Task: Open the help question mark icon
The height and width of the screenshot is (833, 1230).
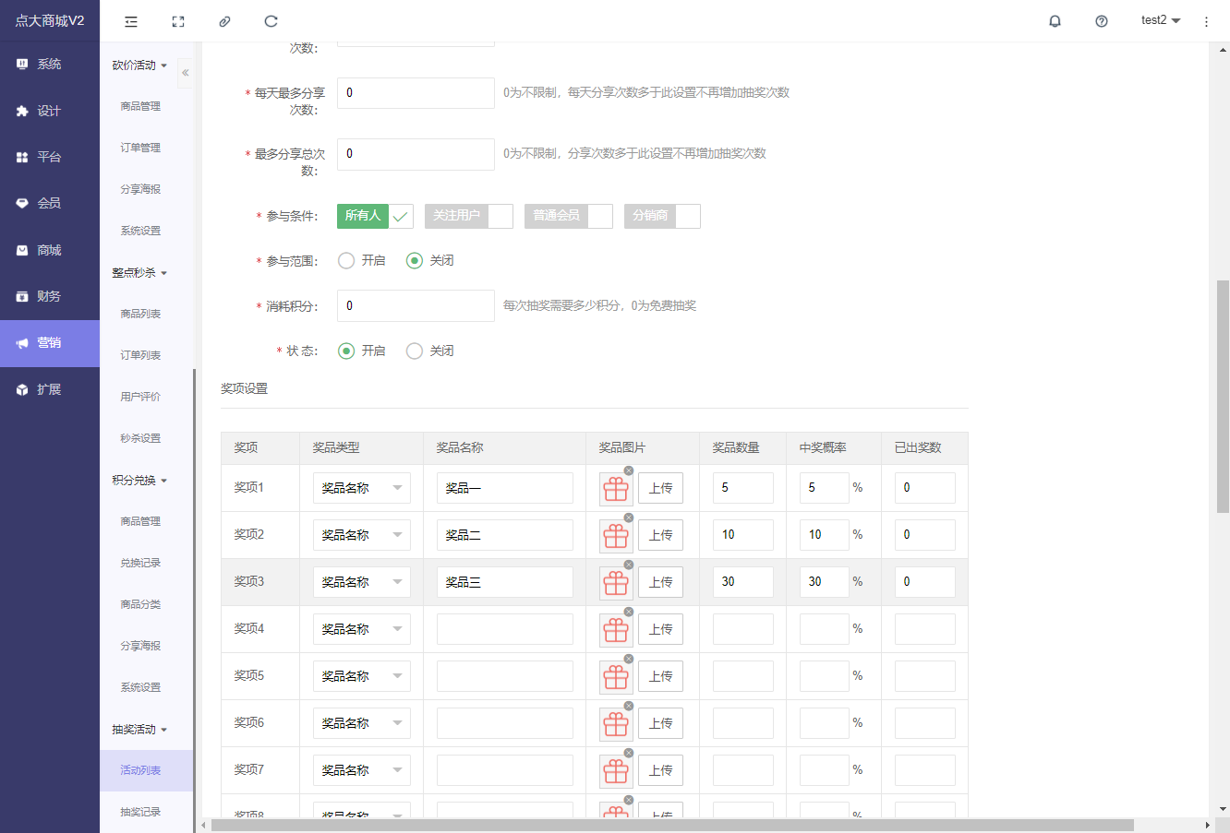Action: coord(1102,21)
